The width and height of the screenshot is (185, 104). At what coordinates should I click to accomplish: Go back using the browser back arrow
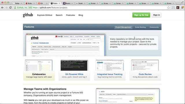[x=2, y=8]
